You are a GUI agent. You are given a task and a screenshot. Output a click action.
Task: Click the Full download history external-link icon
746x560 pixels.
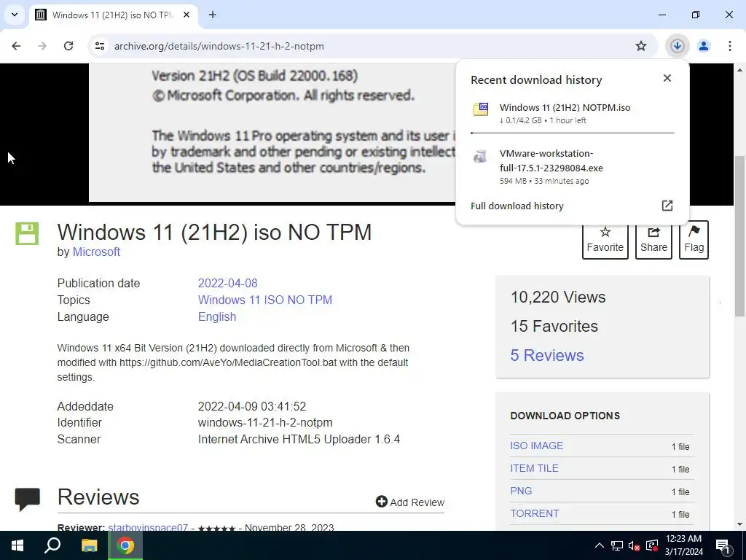pos(667,205)
